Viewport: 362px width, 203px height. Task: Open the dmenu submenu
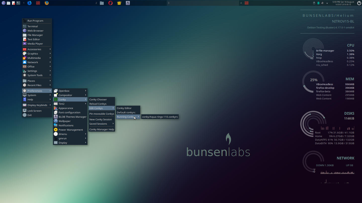70,134
